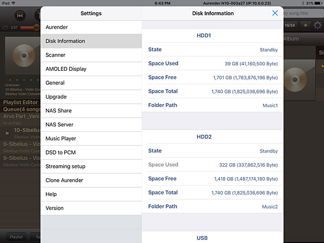
Task: Tap the now-playing album art disc
Action: click(24, 56)
